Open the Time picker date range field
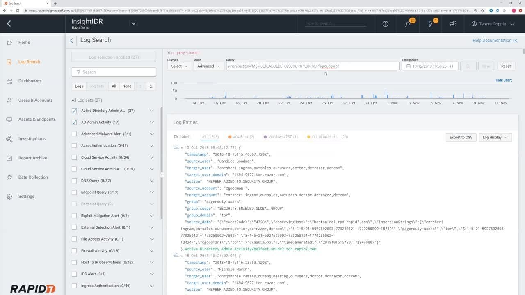Viewport: 525px width, 295px height. (x=430, y=66)
